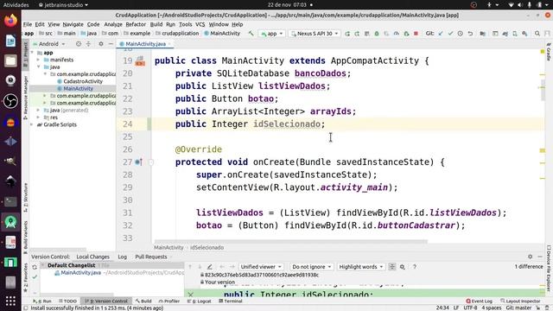Collapse the java folder in project tree
553x311 pixels.
point(38,67)
